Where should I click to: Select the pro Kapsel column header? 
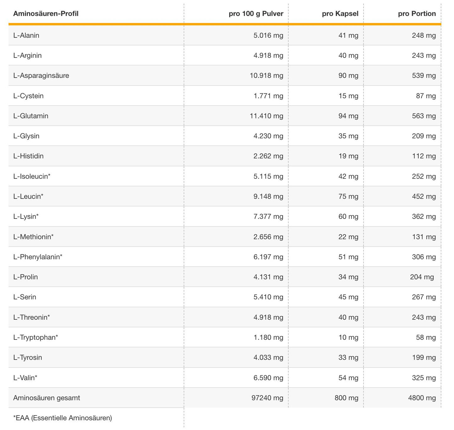(x=340, y=14)
